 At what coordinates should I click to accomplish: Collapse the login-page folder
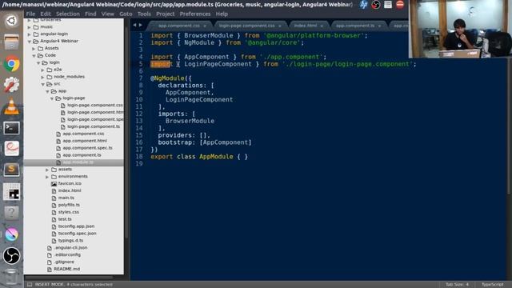click(x=52, y=98)
